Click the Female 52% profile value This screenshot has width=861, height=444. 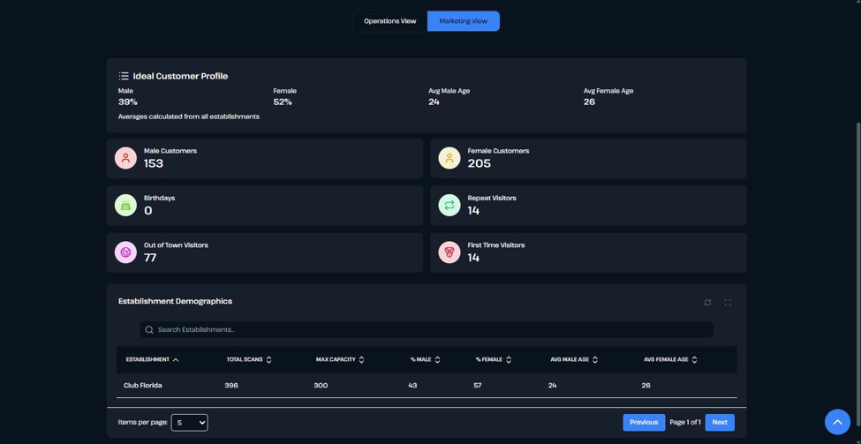pyautogui.click(x=283, y=102)
